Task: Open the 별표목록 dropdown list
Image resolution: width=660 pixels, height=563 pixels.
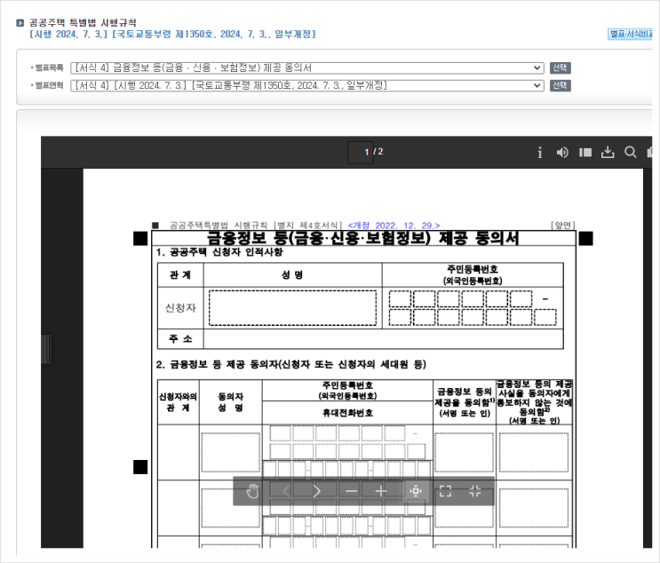Action: (x=306, y=67)
